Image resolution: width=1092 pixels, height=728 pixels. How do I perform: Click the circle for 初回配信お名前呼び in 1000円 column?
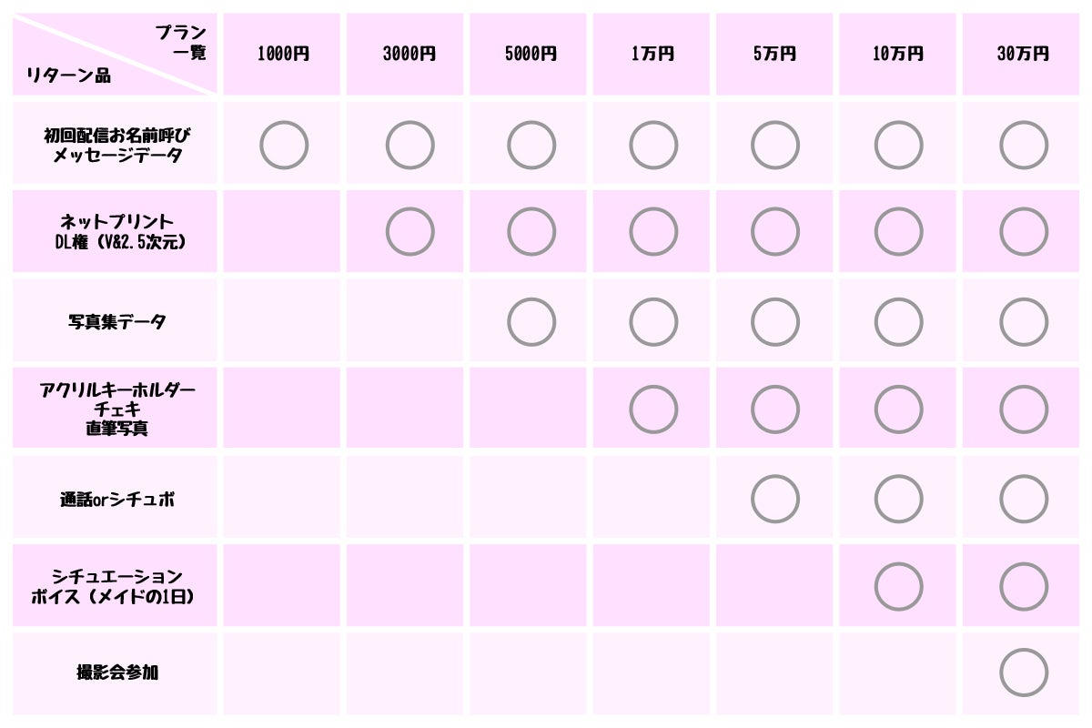pos(284,146)
